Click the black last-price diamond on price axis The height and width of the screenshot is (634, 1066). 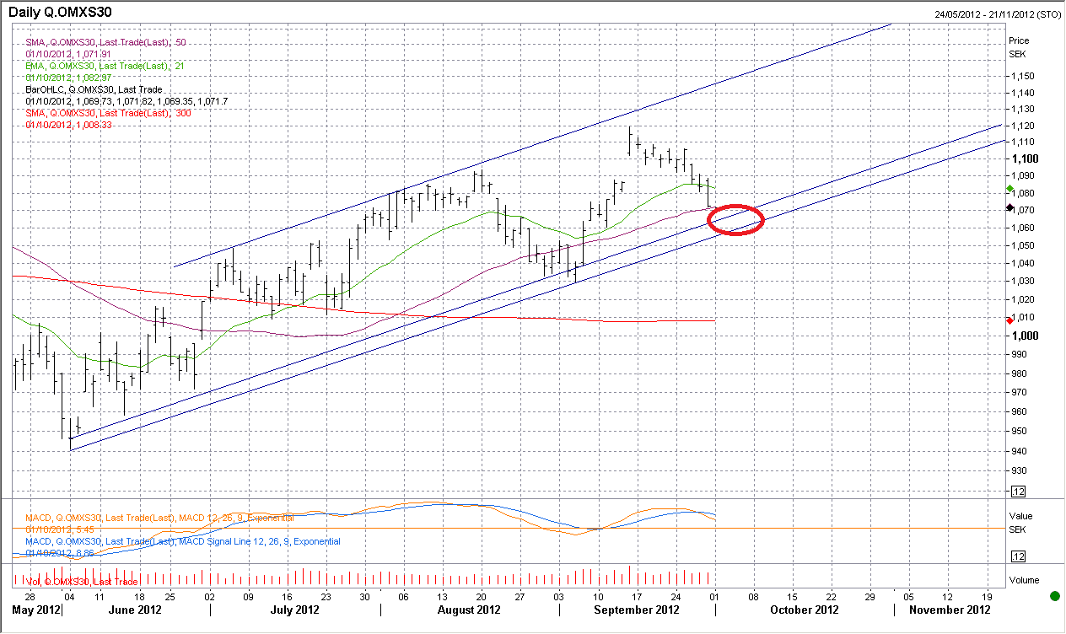(1010, 207)
